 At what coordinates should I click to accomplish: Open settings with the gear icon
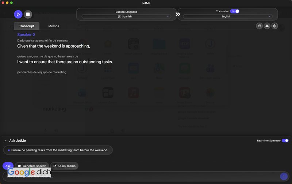coord(274,26)
